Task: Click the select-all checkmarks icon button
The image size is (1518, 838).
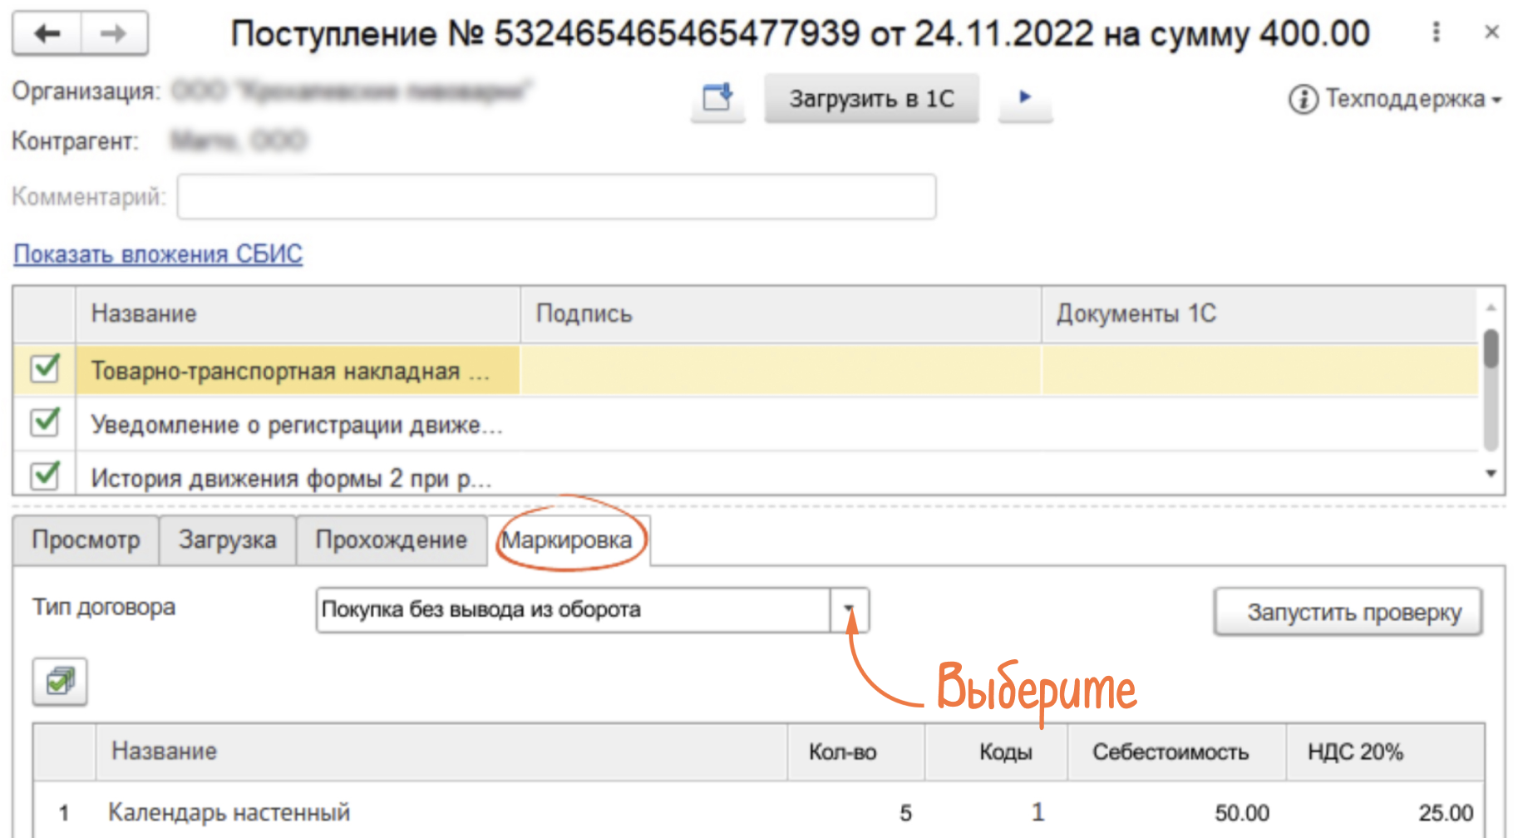Action: tap(60, 682)
